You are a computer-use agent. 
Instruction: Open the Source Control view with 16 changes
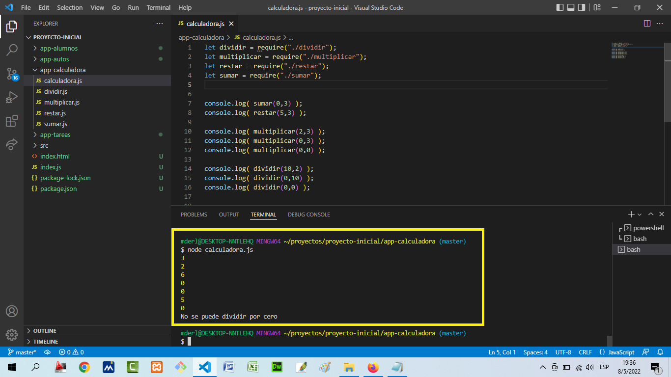coord(12,74)
